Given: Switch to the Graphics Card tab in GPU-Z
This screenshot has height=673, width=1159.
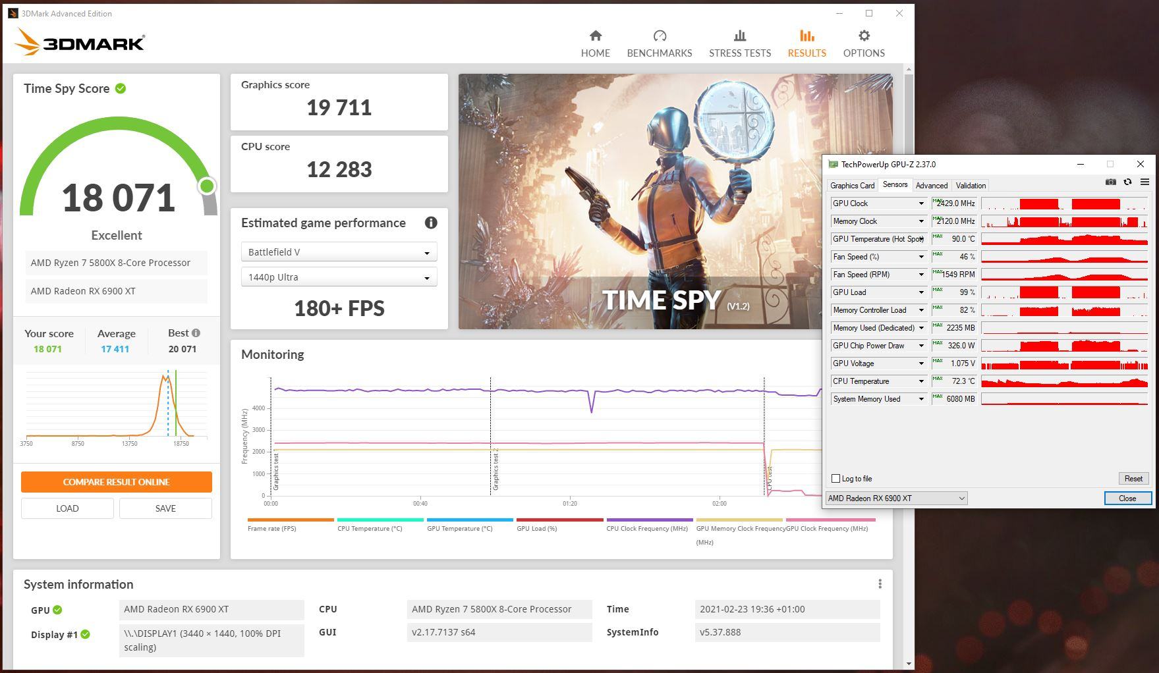Looking at the screenshot, I should tap(852, 186).
